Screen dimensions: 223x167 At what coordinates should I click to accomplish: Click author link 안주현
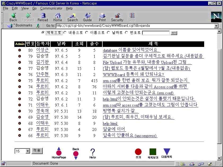[x=42, y=74]
